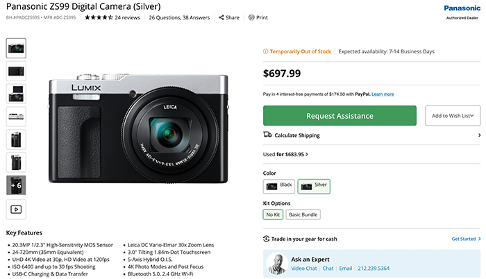Open Get Started for trade-in

click(x=465, y=239)
